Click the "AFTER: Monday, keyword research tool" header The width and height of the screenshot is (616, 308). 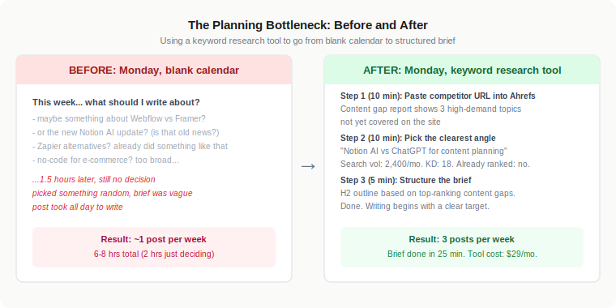[x=462, y=70]
